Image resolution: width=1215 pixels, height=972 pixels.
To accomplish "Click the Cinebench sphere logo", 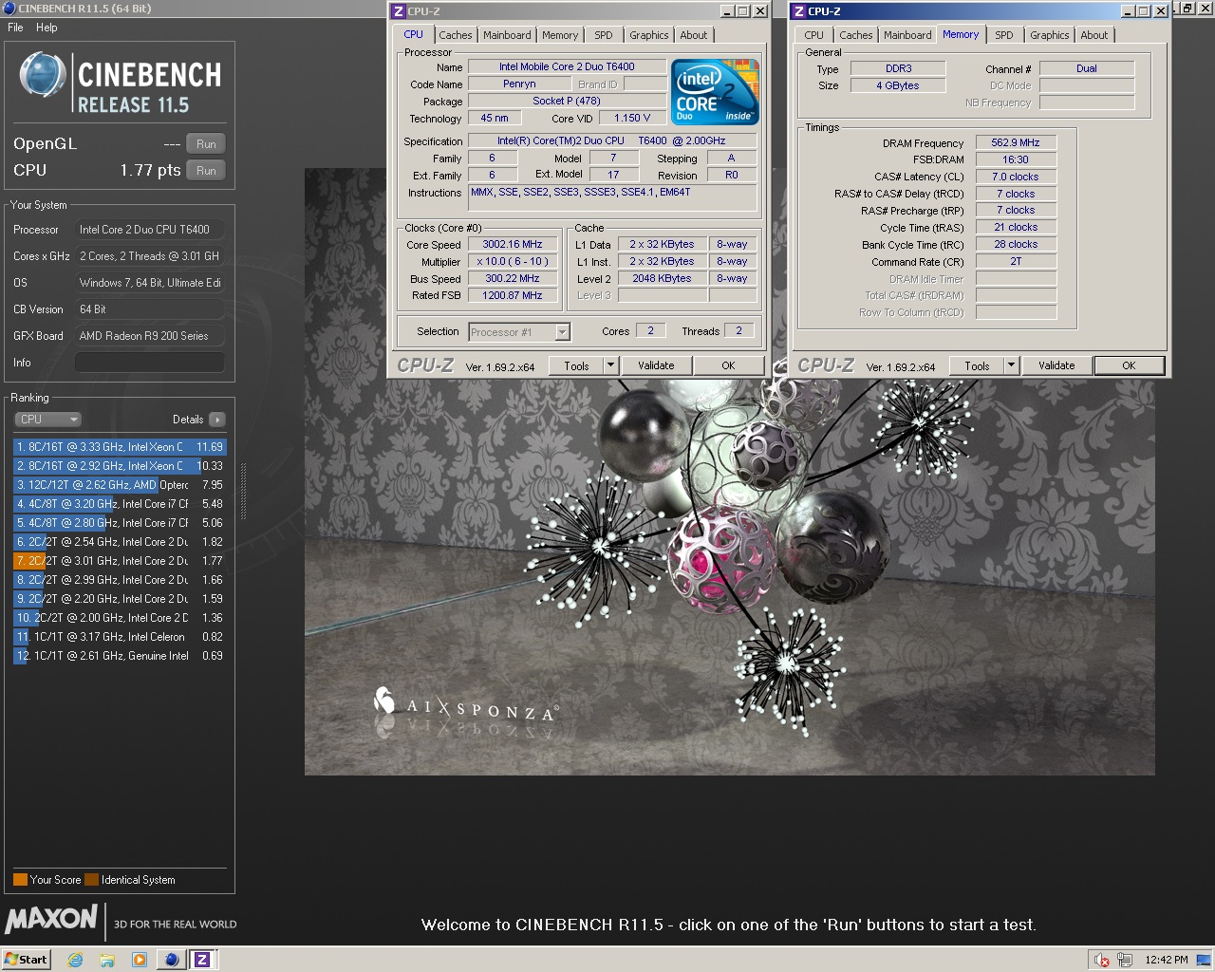I will (43, 77).
